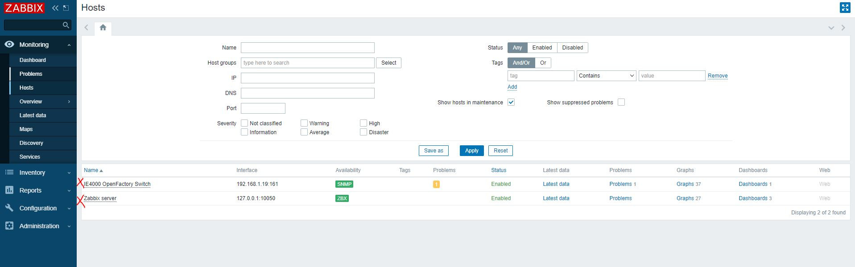The height and width of the screenshot is (267, 855).
Task: Expand the Administration menu section
Action: click(x=38, y=226)
